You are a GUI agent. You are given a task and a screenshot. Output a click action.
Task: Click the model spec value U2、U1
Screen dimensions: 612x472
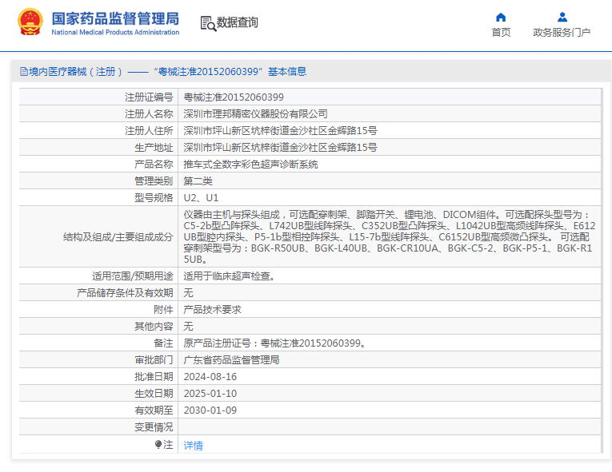tap(201, 198)
